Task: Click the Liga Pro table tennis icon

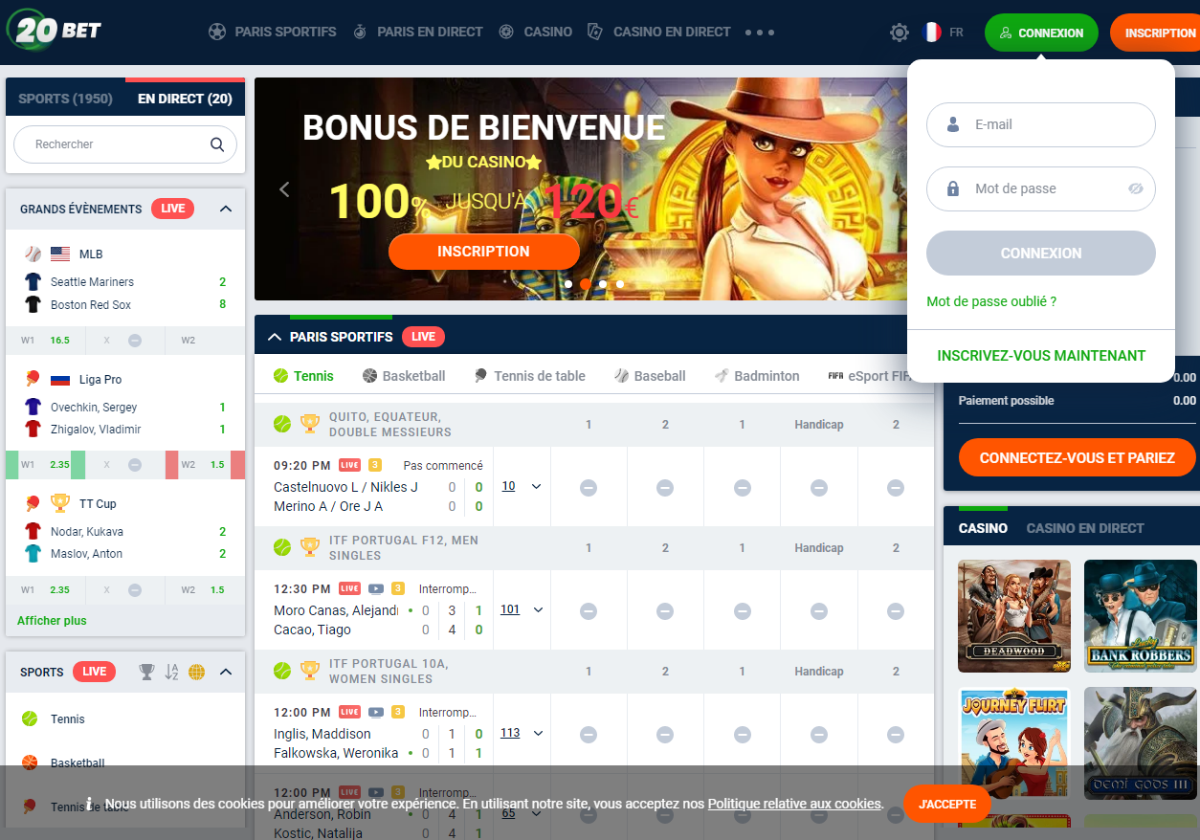Action: 33,379
